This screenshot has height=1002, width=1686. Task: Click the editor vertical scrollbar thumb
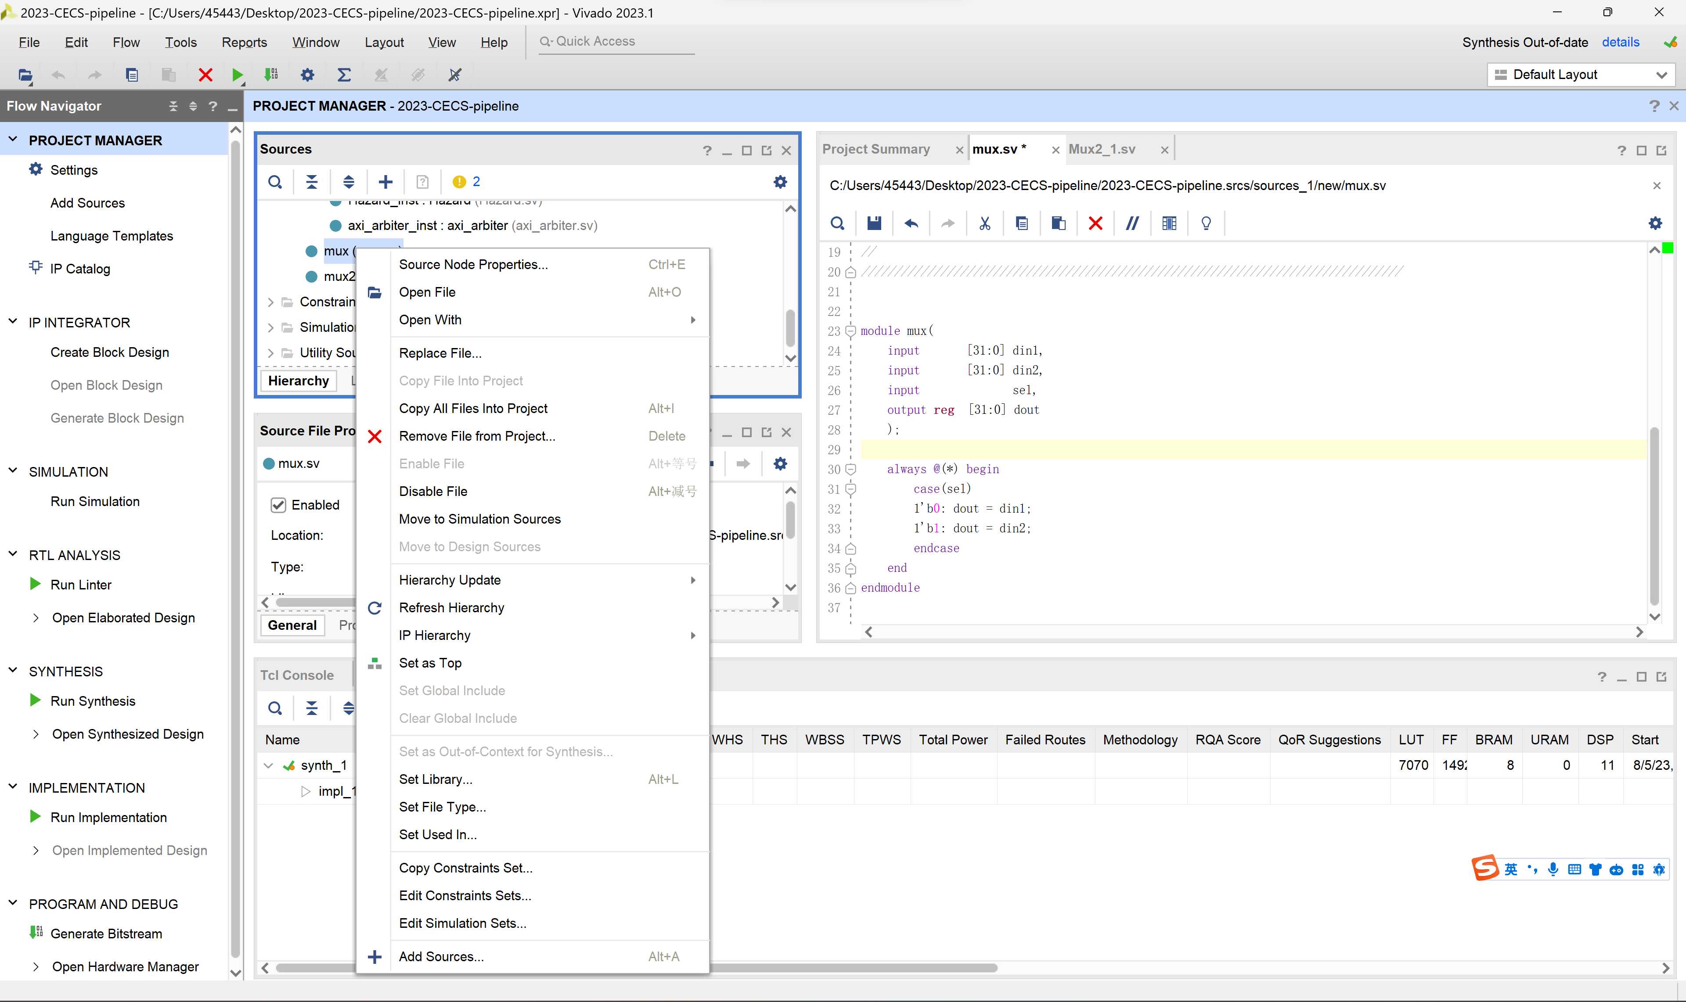(x=1654, y=516)
